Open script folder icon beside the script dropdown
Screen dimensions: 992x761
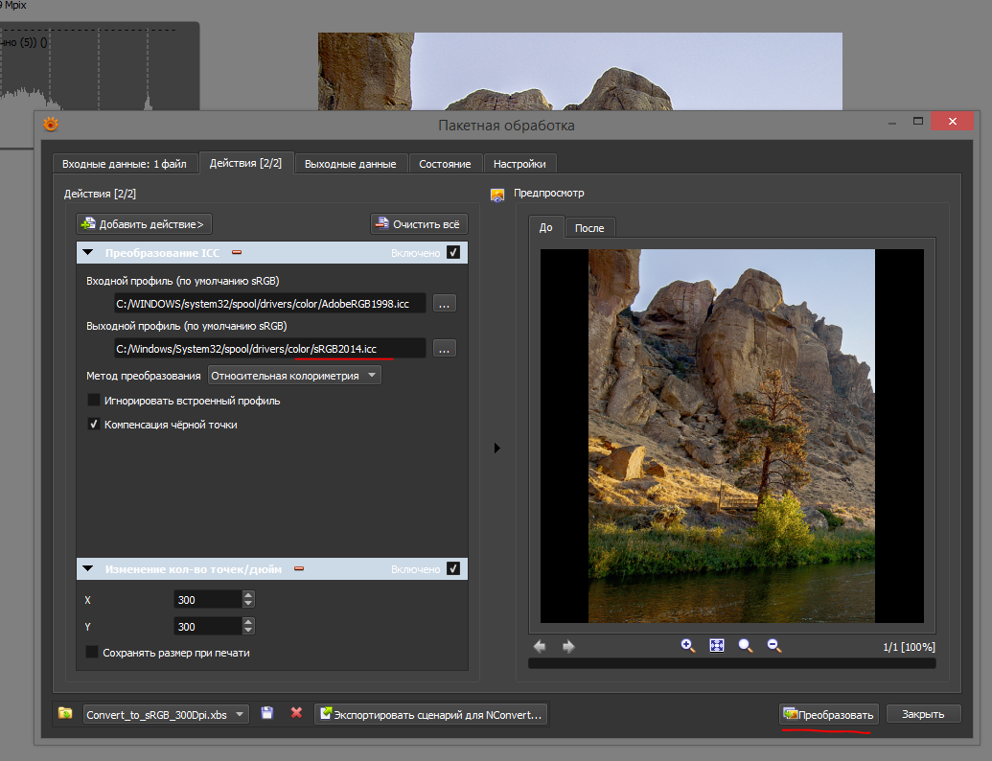(x=65, y=714)
